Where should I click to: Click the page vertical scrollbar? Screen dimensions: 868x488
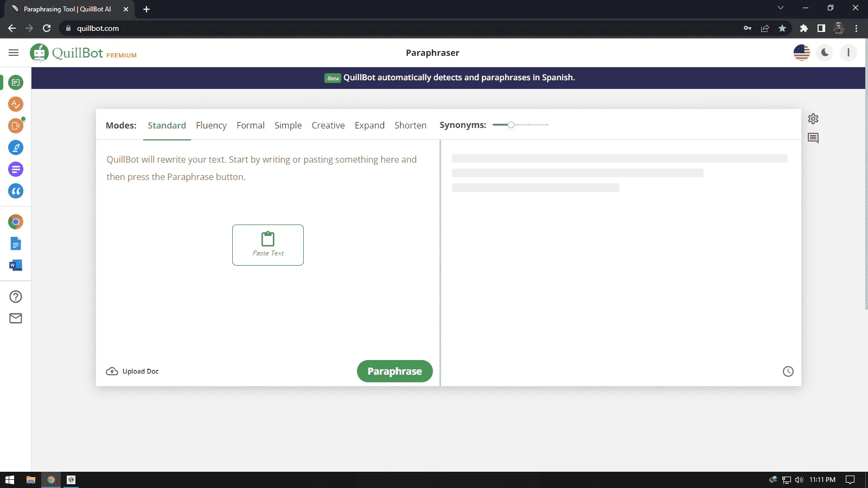point(866,175)
